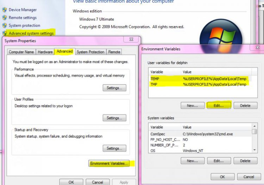Open System protection link
This screenshot has width=264, height=185.
[24, 25]
